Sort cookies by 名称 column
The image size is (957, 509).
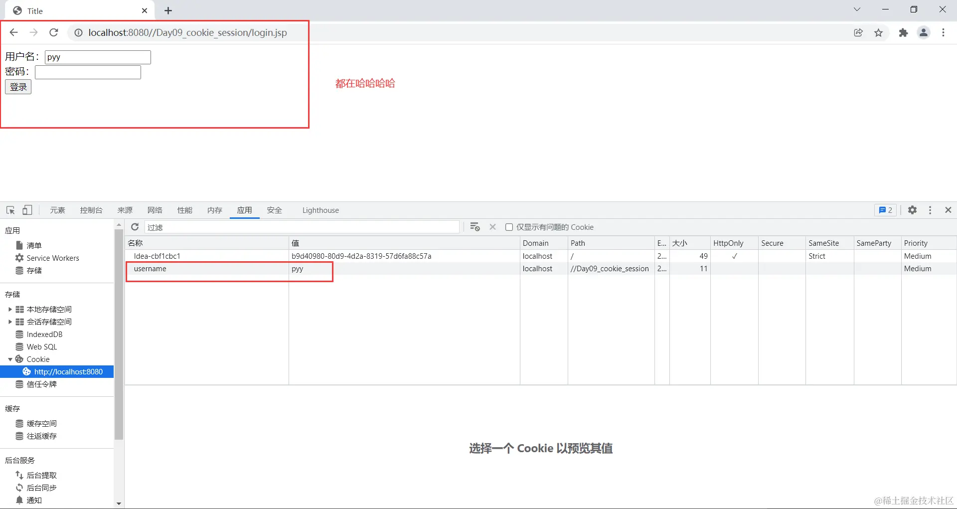click(x=207, y=243)
